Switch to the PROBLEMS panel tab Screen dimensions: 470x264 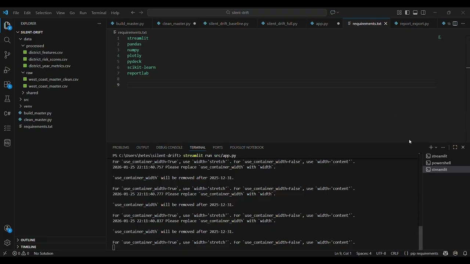(x=121, y=147)
